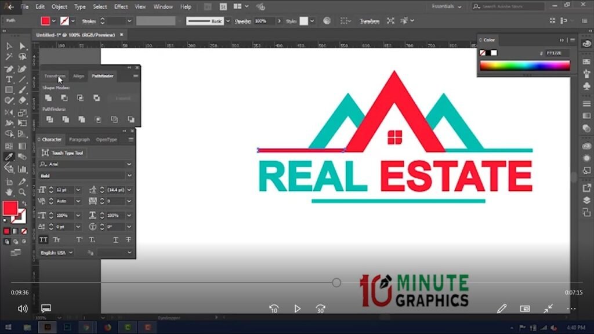594x334 pixels.
Task: Select the Rectangle tool
Action: 9,90
